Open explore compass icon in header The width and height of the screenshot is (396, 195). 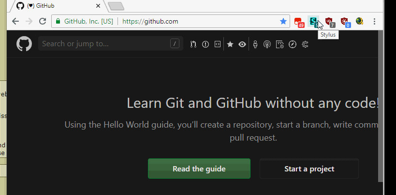293,44
